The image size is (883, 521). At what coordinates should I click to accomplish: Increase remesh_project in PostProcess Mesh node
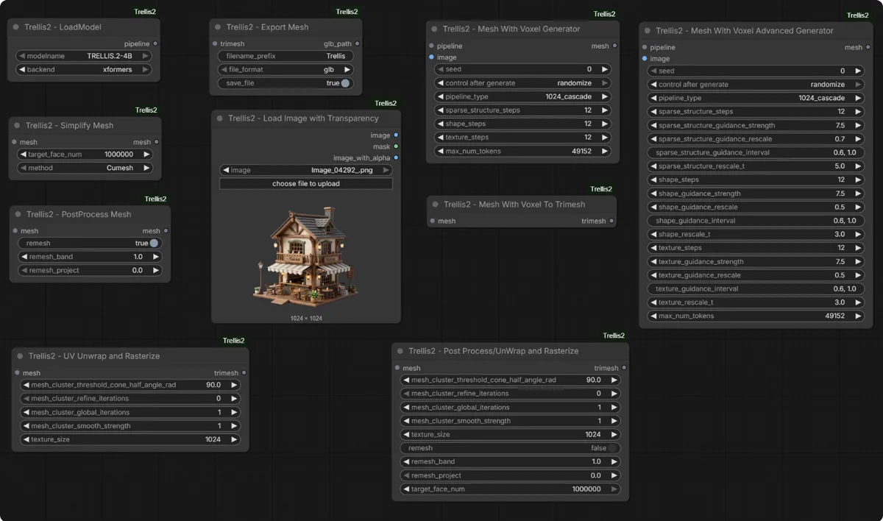click(x=155, y=271)
